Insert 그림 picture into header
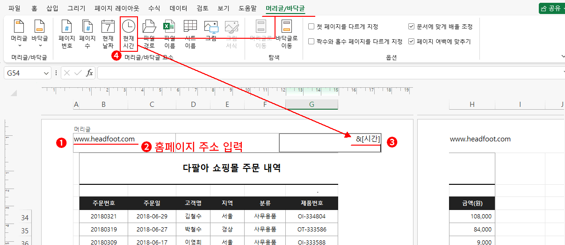Screen dimensions: 565x245 tap(211, 30)
